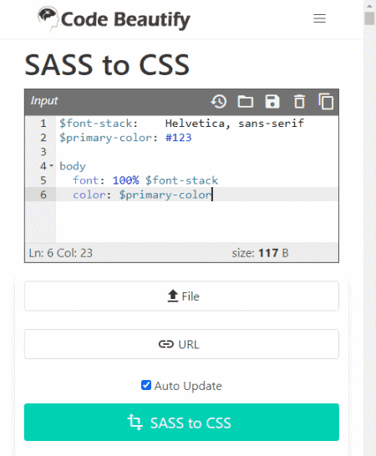The width and height of the screenshot is (376, 456).
Task: Collapse the body block fold arrow
Action: point(52,165)
